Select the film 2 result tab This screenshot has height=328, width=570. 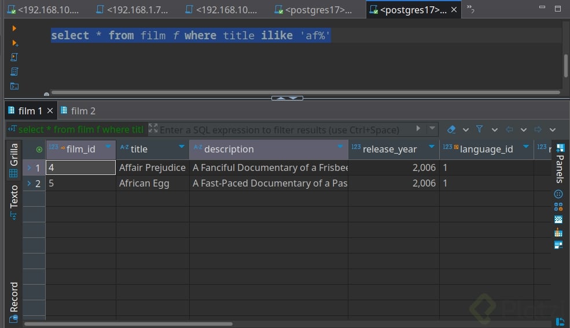point(78,111)
